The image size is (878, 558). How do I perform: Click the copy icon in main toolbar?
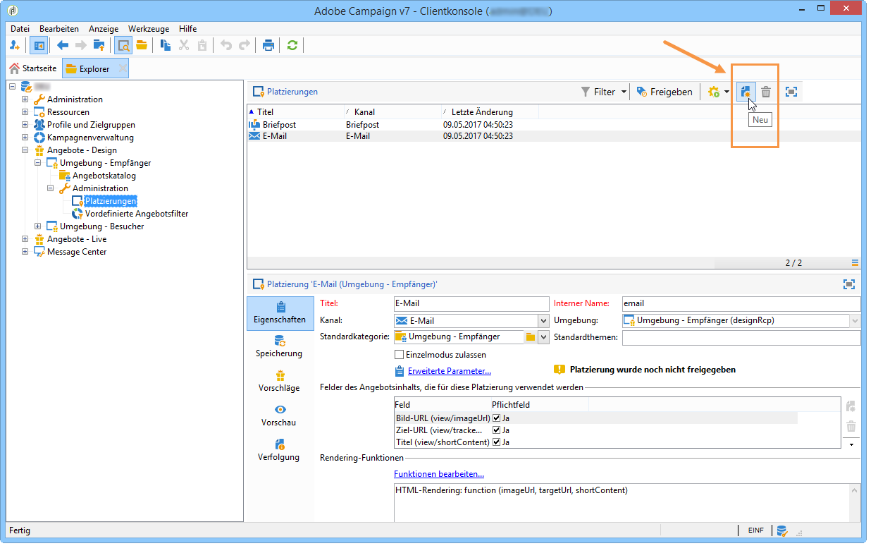166,45
